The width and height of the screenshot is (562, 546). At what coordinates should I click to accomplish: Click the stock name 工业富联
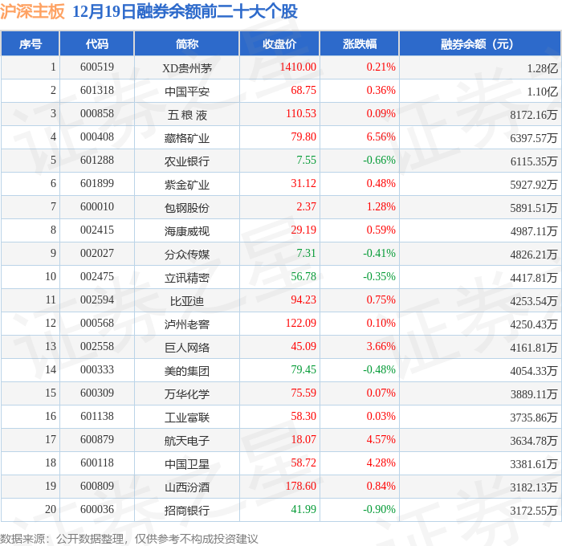[x=187, y=418]
